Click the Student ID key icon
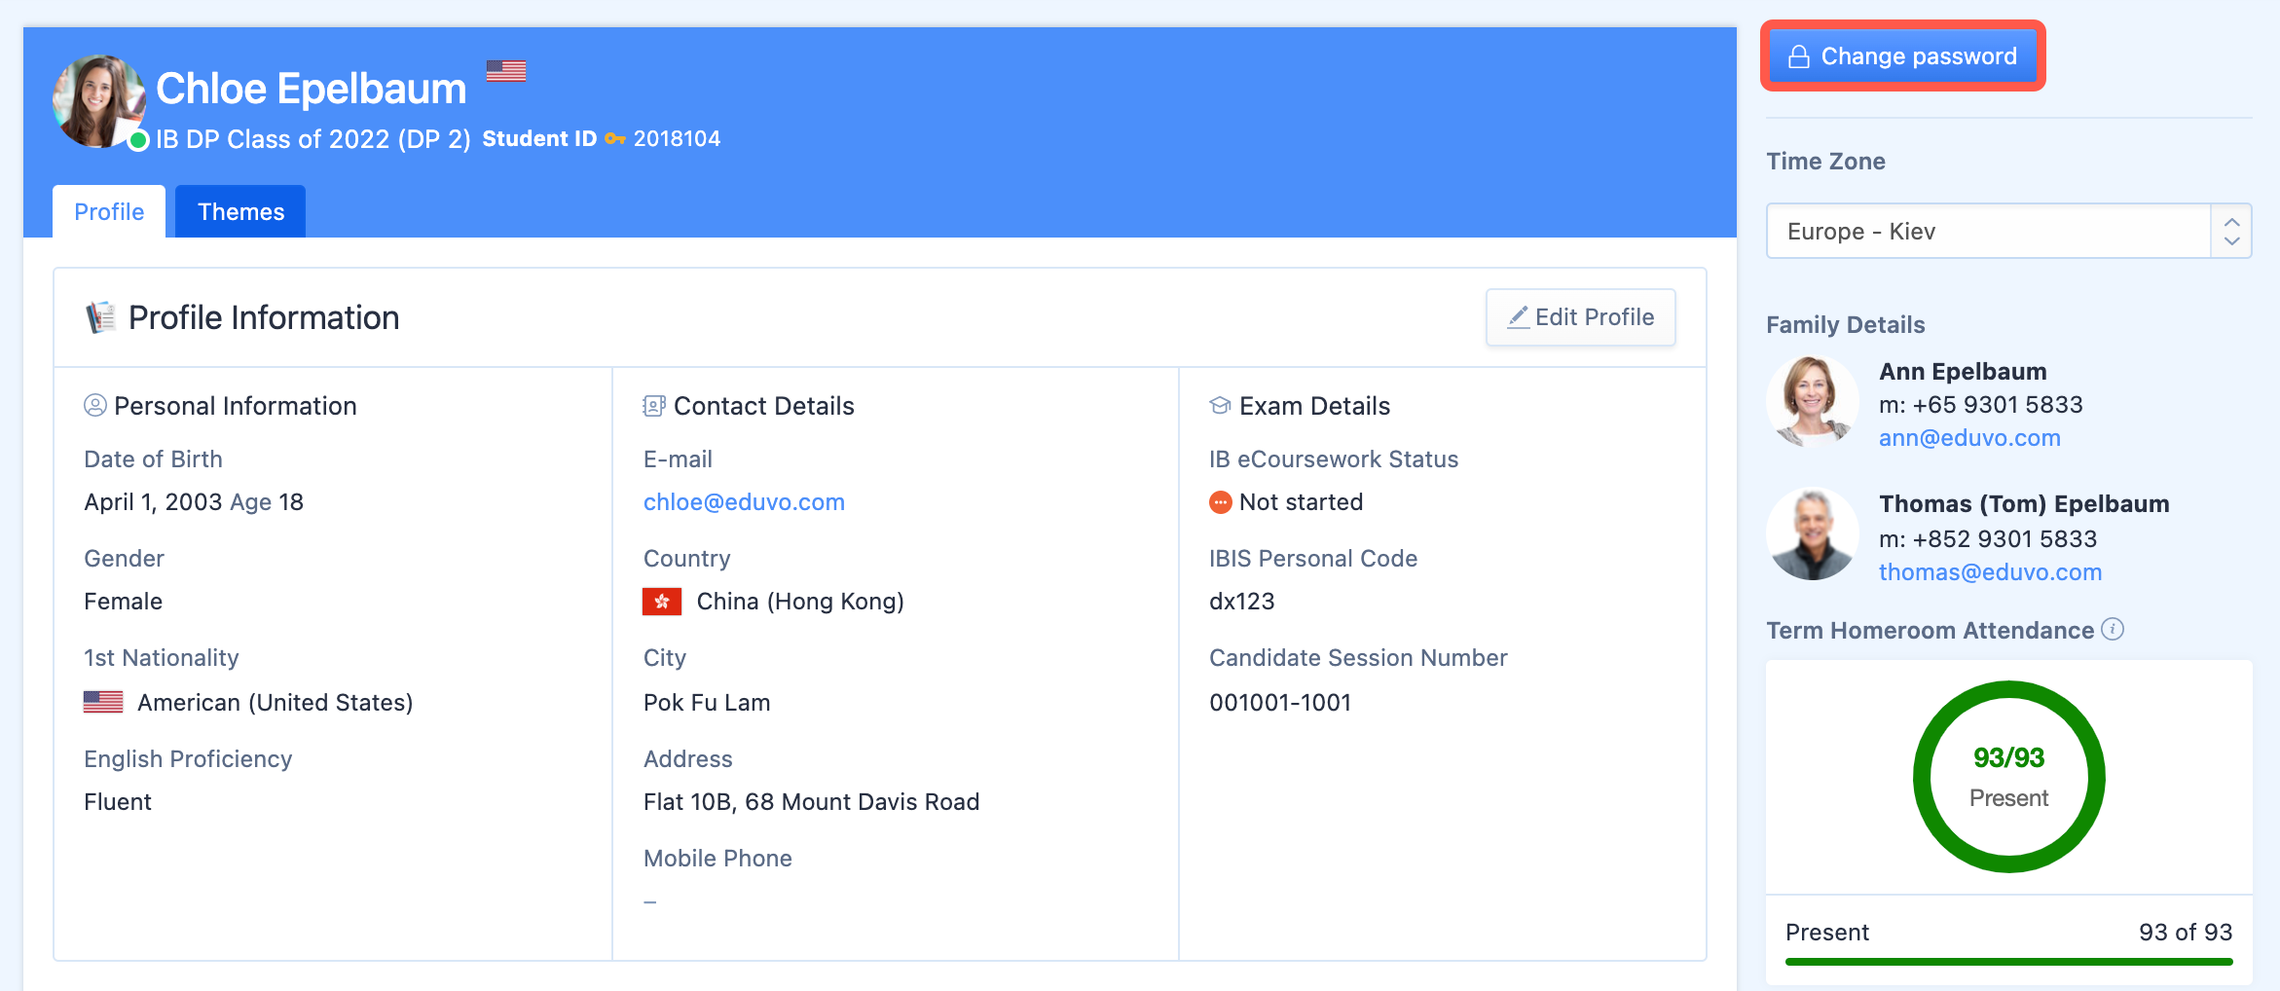Viewport: 2280px width, 991px height. 614,139
